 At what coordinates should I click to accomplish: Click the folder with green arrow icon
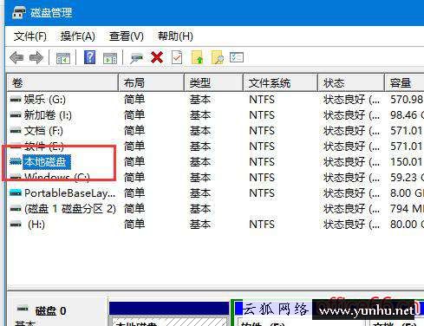[x=198, y=57]
